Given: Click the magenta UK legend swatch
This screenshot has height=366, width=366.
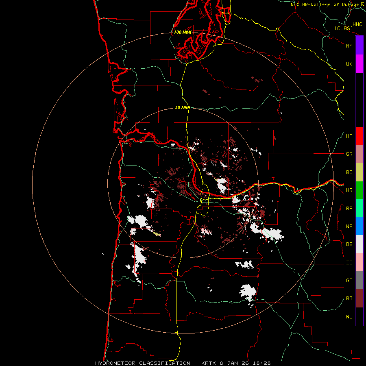Looking at the screenshot, I should tap(359, 64).
